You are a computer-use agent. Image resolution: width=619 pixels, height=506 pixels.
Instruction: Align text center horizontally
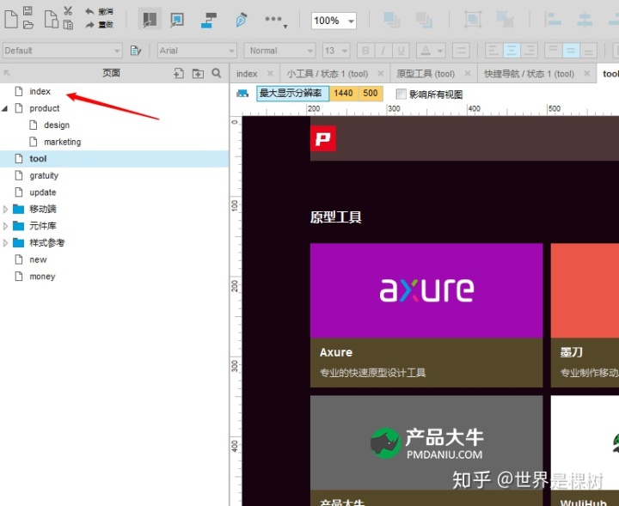click(x=512, y=51)
